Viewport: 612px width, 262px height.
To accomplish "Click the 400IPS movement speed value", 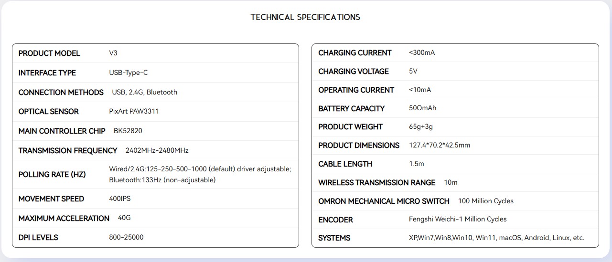I will coord(120,199).
